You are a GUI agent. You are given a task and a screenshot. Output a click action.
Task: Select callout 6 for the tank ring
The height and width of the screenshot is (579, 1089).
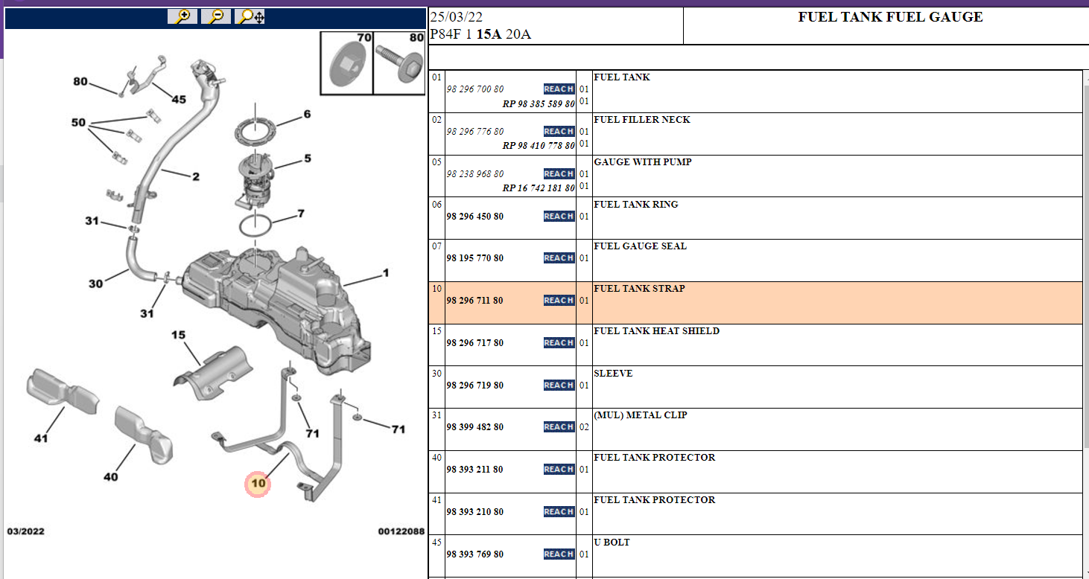[x=306, y=115]
